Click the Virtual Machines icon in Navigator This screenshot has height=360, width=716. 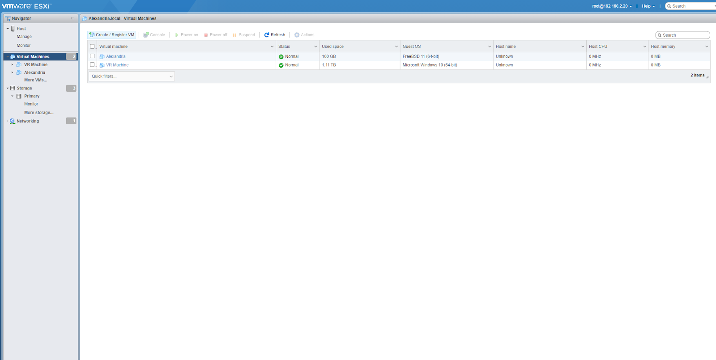(x=13, y=57)
